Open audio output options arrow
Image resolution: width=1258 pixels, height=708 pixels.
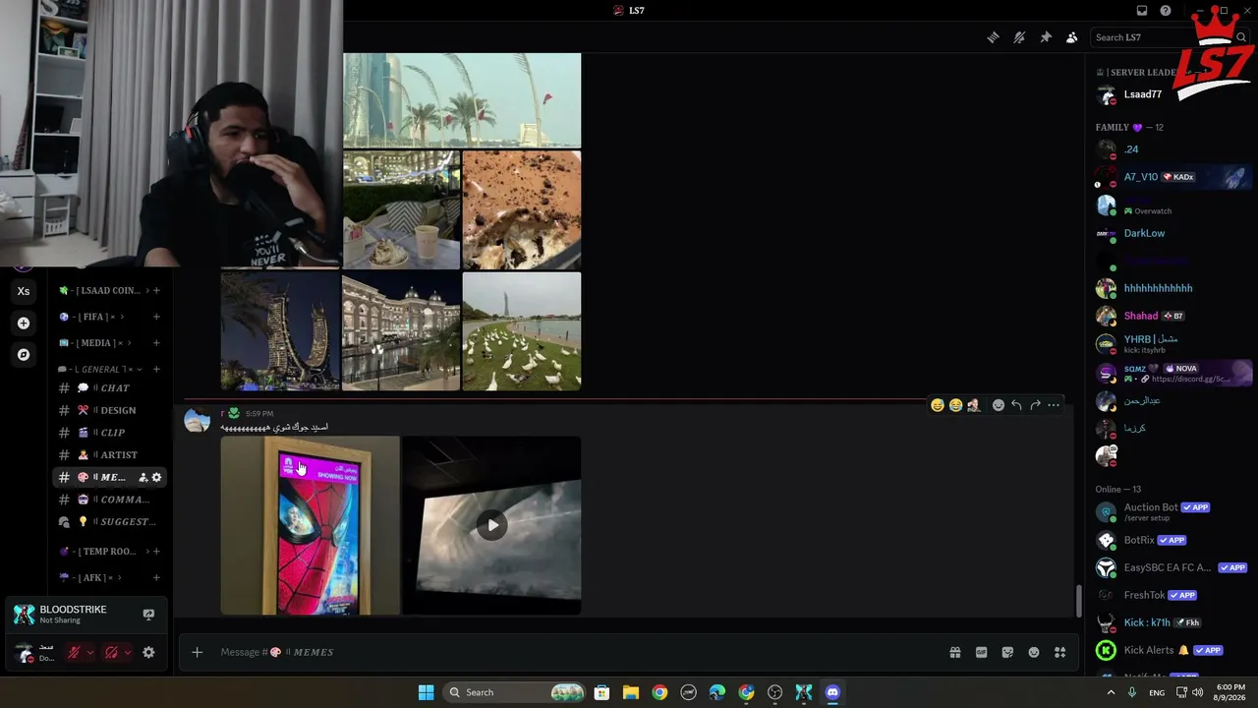click(127, 652)
